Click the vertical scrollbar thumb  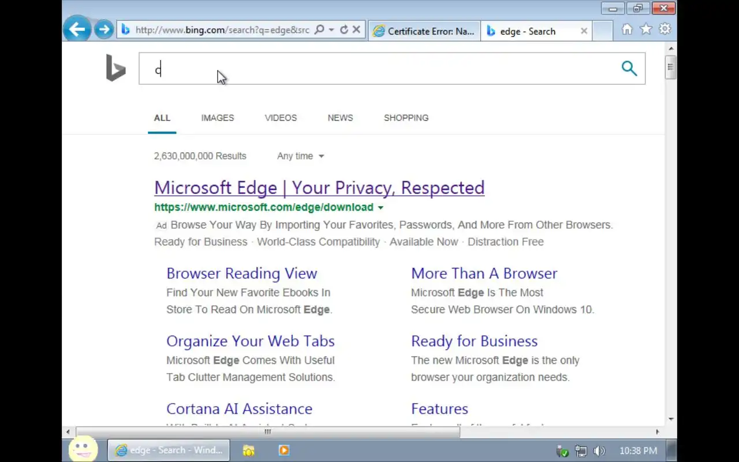pyautogui.click(x=670, y=66)
